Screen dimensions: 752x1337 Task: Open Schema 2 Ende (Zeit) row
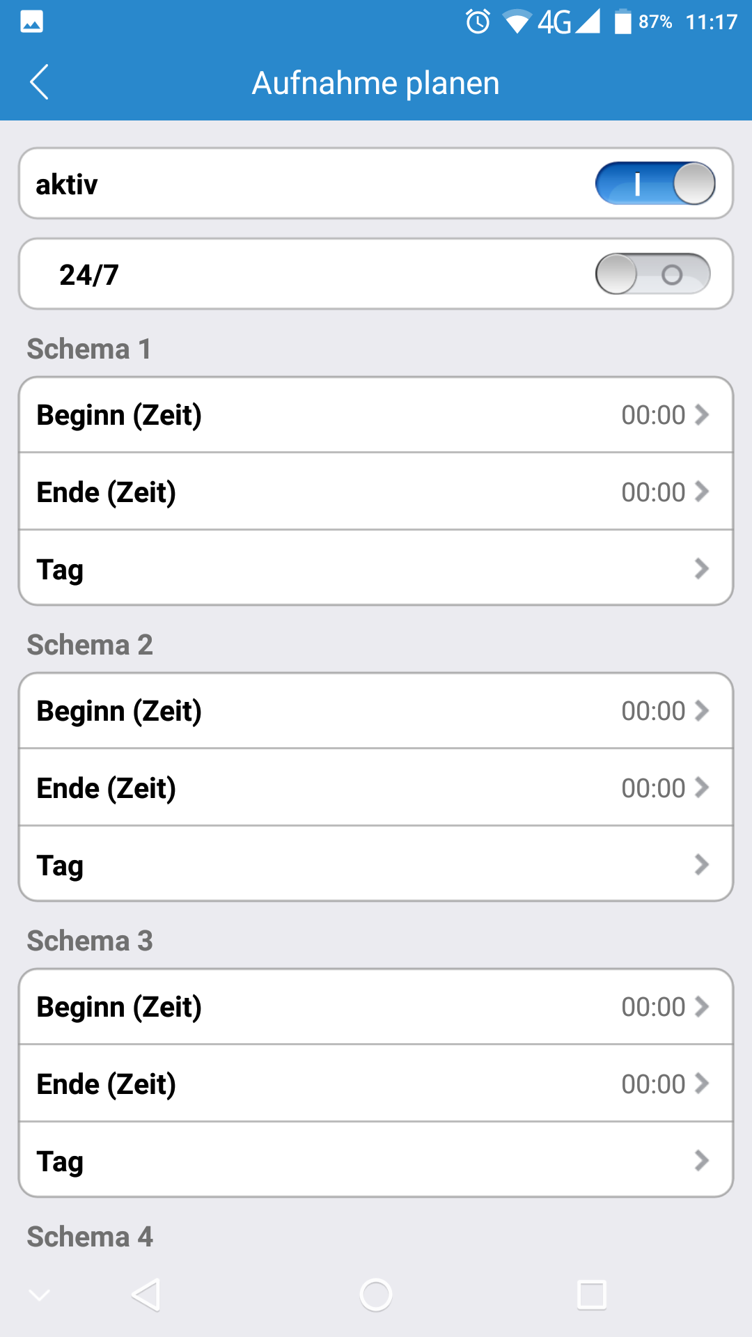pyautogui.click(x=376, y=788)
